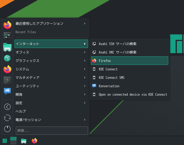
Task: Expand the オフィス category submenu
Action: click(x=51, y=52)
